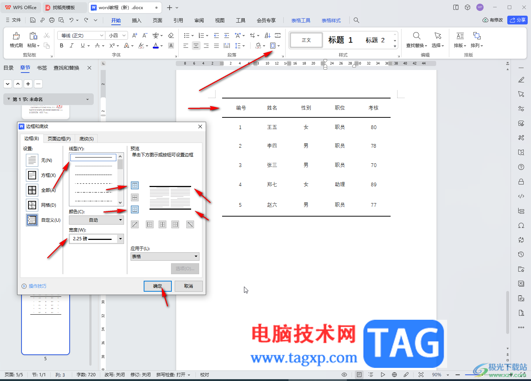Click the 取消 Cancel button
This screenshot has width=531, height=381.
pos(189,286)
